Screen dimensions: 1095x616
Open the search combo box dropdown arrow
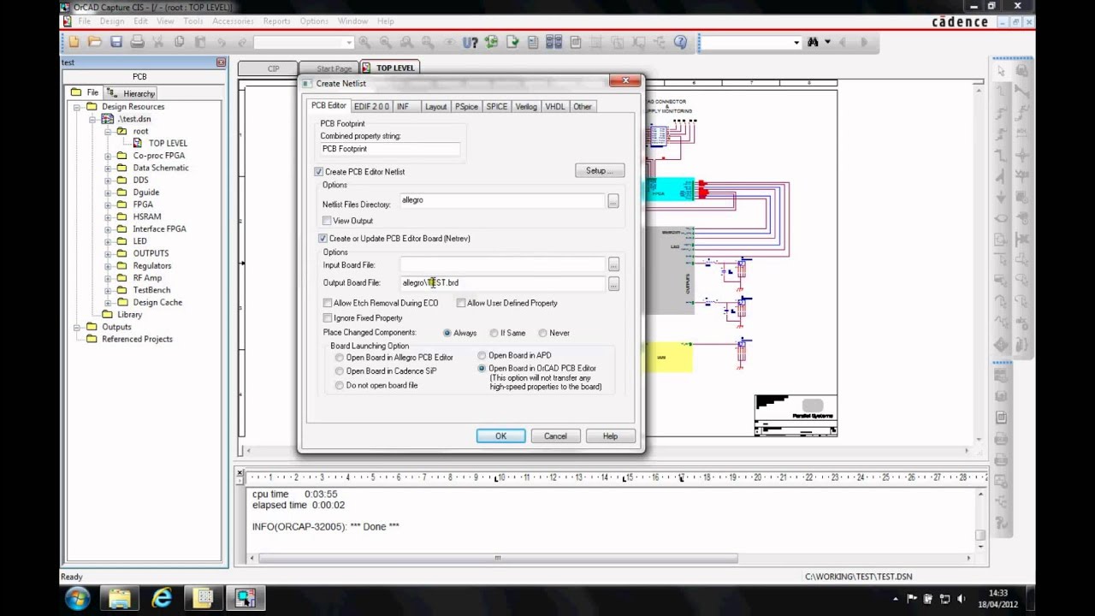coord(796,42)
